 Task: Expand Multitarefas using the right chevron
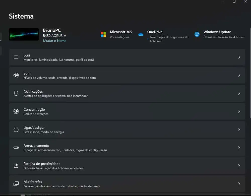(x=239, y=184)
